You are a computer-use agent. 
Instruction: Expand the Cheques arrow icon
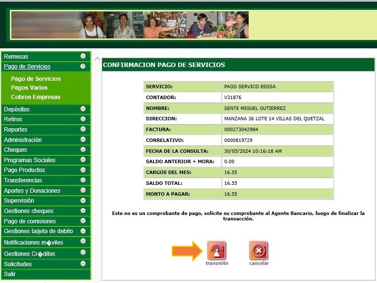click(83, 149)
